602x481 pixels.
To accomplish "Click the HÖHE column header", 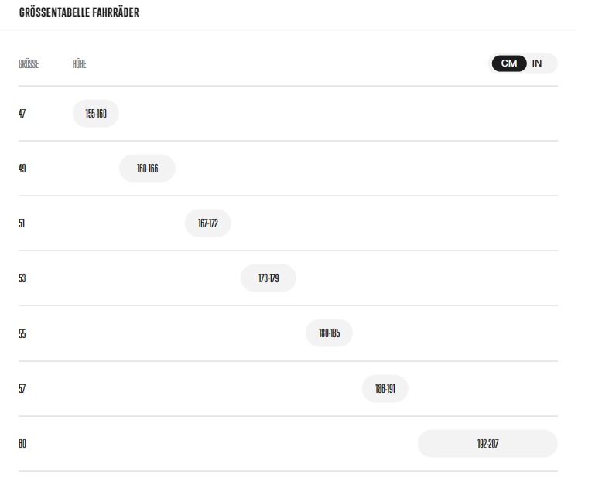I will [79, 64].
